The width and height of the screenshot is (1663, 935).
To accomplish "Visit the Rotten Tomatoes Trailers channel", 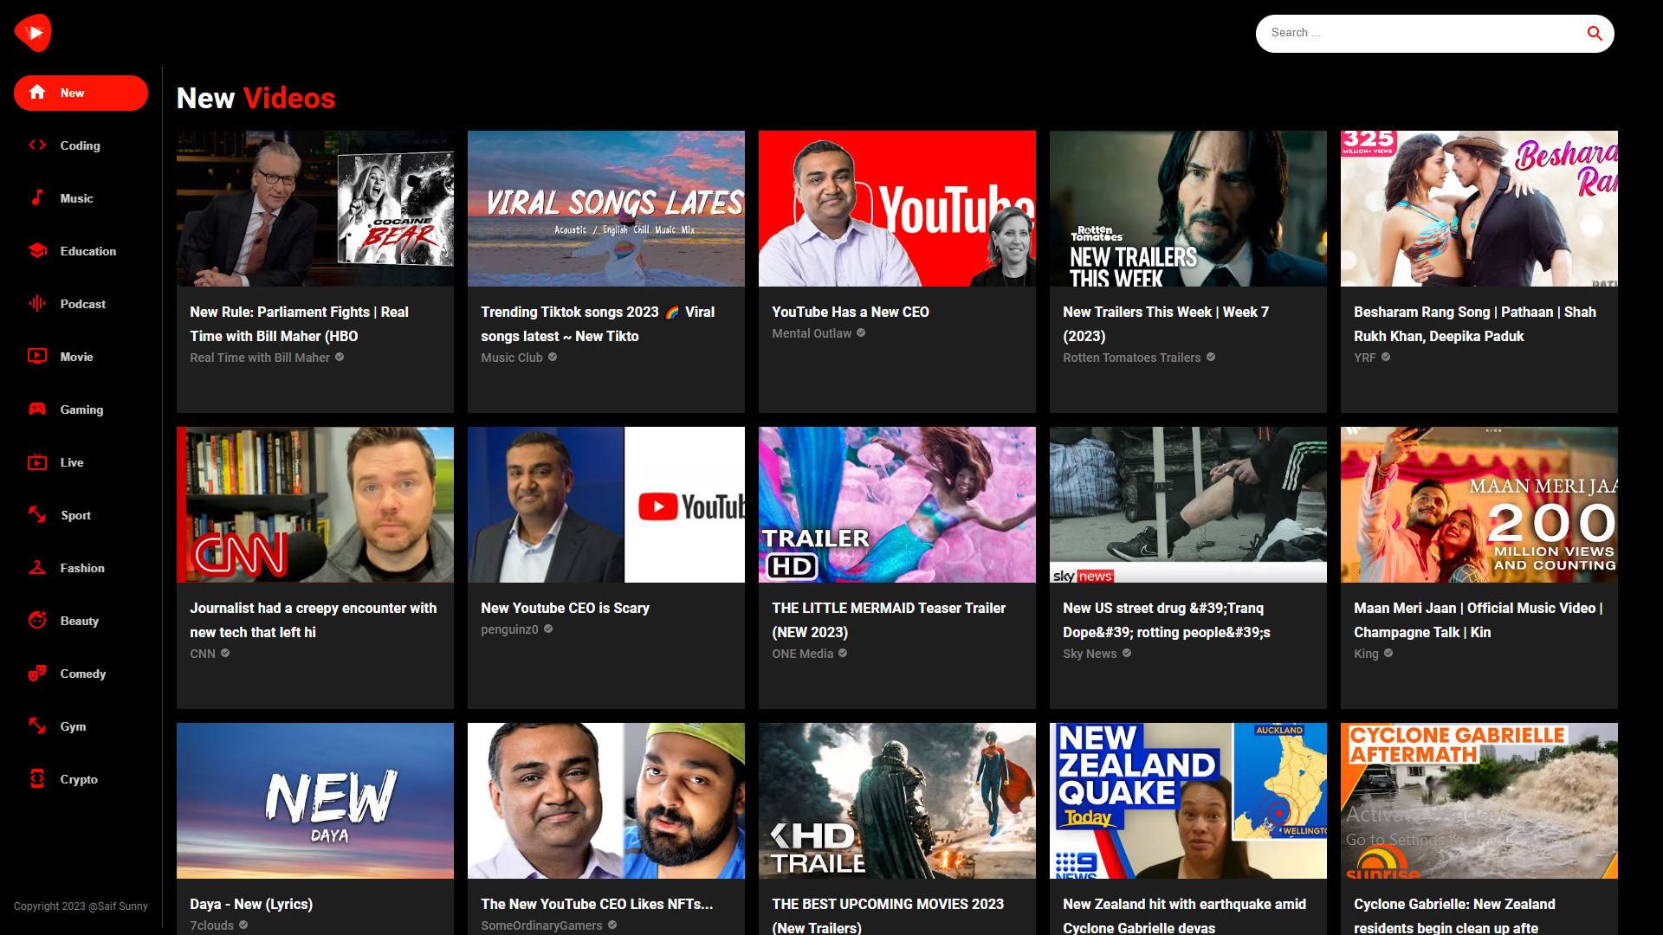I will click(x=1131, y=358).
